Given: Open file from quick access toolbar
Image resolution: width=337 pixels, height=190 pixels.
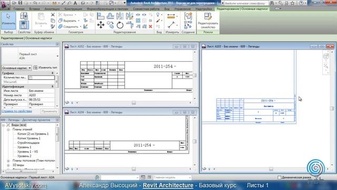Looking at the screenshot, I should tap(14, 3).
